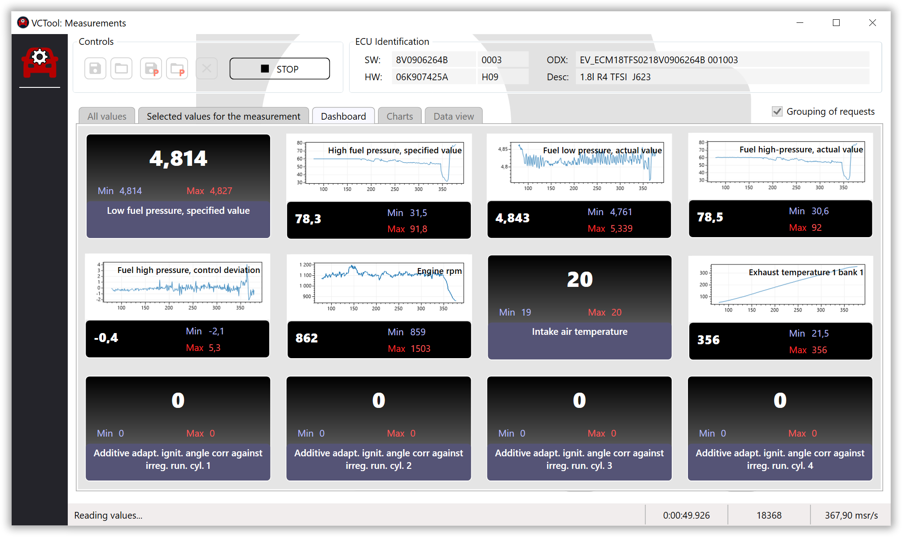Image resolution: width=902 pixels, height=537 pixels.
Task: Click the save measurement icon
Action: pos(95,69)
